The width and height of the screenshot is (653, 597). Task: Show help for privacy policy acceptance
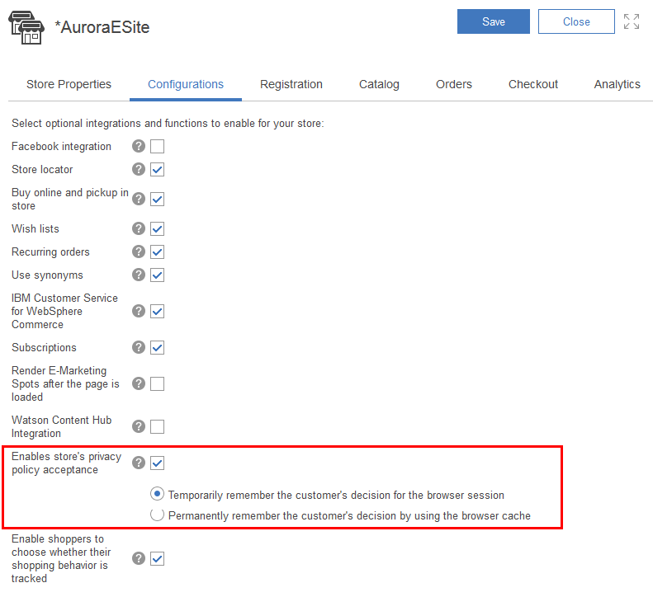139,463
